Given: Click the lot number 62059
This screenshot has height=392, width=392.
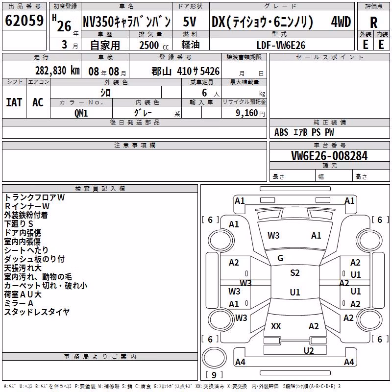Looking at the screenshot, I should [x=24, y=21].
